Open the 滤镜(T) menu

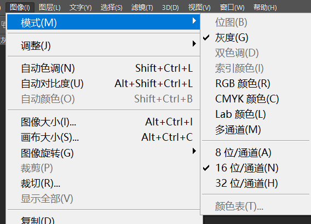tap(142, 7)
